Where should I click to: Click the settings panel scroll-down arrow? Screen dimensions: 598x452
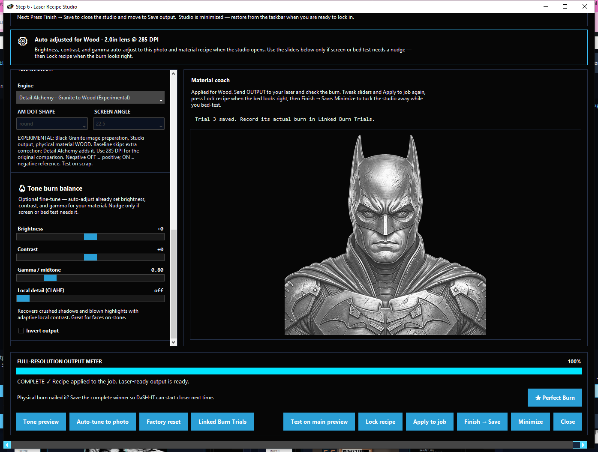pos(174,342)
